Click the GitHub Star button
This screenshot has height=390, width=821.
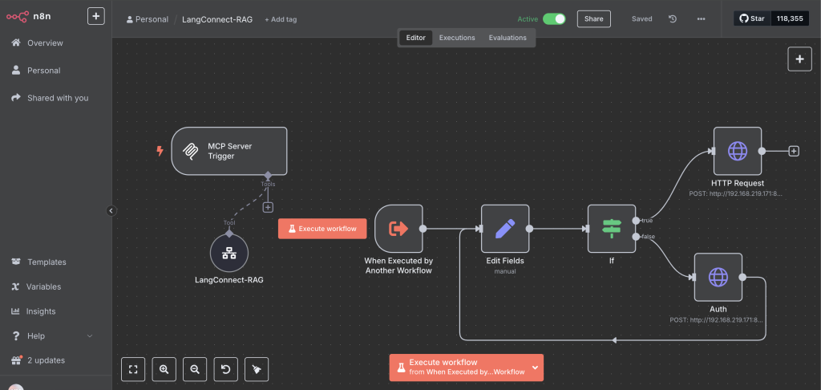(x=752, y=19)
